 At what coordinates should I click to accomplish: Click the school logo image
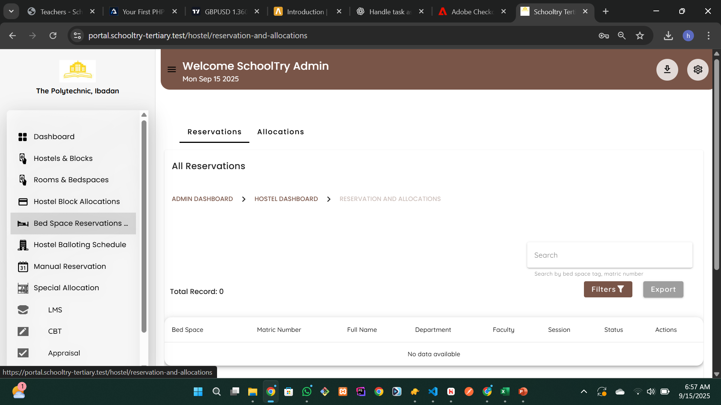[78, 71]
